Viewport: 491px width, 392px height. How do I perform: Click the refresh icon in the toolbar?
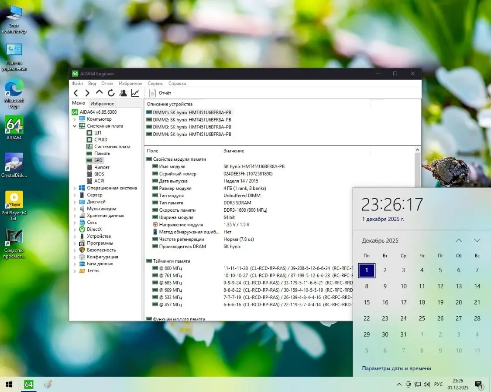coord(111,93)
